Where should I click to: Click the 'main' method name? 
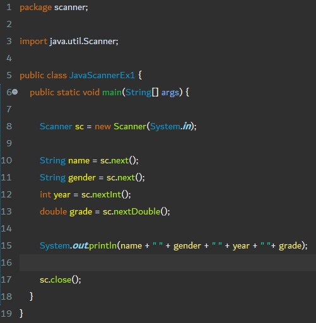pyautogui.click(x=112, y=92)
